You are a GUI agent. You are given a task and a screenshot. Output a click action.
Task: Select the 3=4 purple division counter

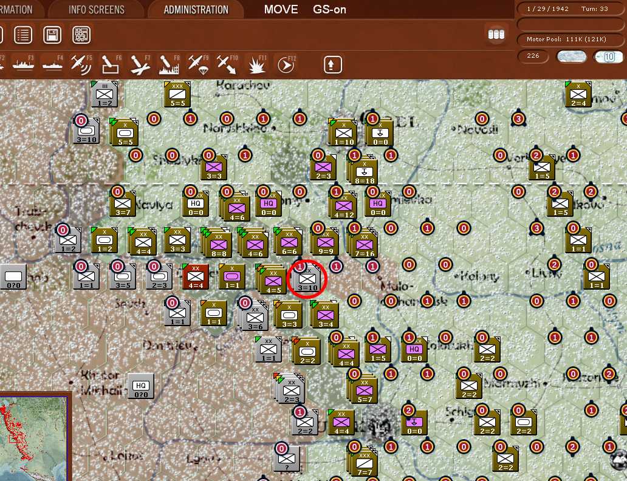[325, 315]
